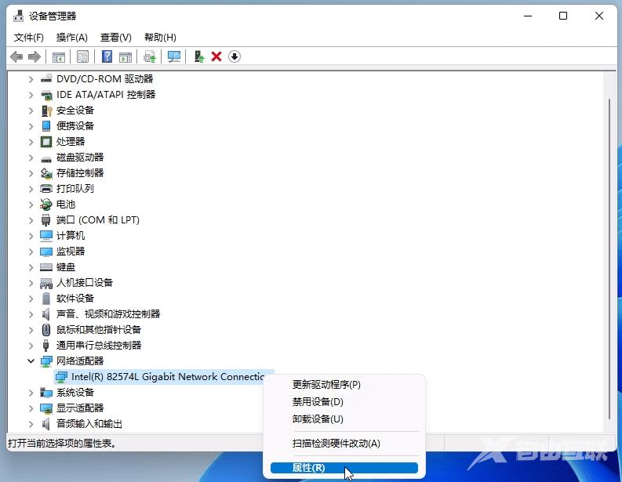622x482 pixels.
Task: Click the black down-arrow disable device icon
Action: (235, 56)
